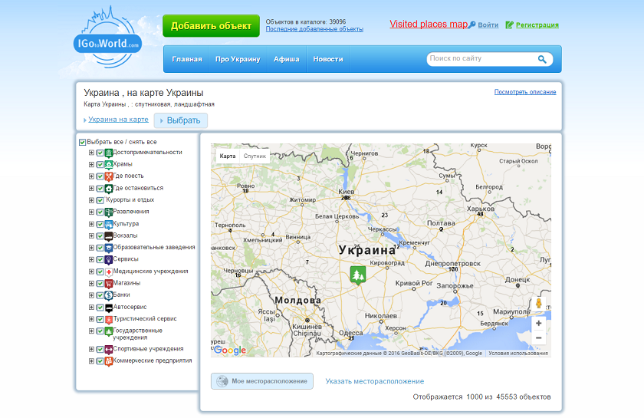Click the Банки dollar category icon

[108, 295]
